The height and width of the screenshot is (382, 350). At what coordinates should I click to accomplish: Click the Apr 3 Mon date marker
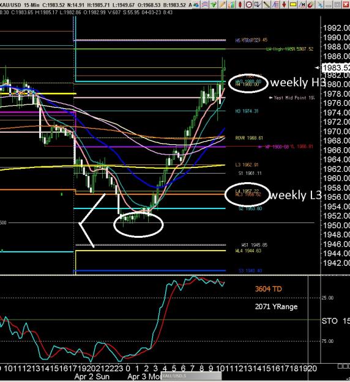(144, 376)
